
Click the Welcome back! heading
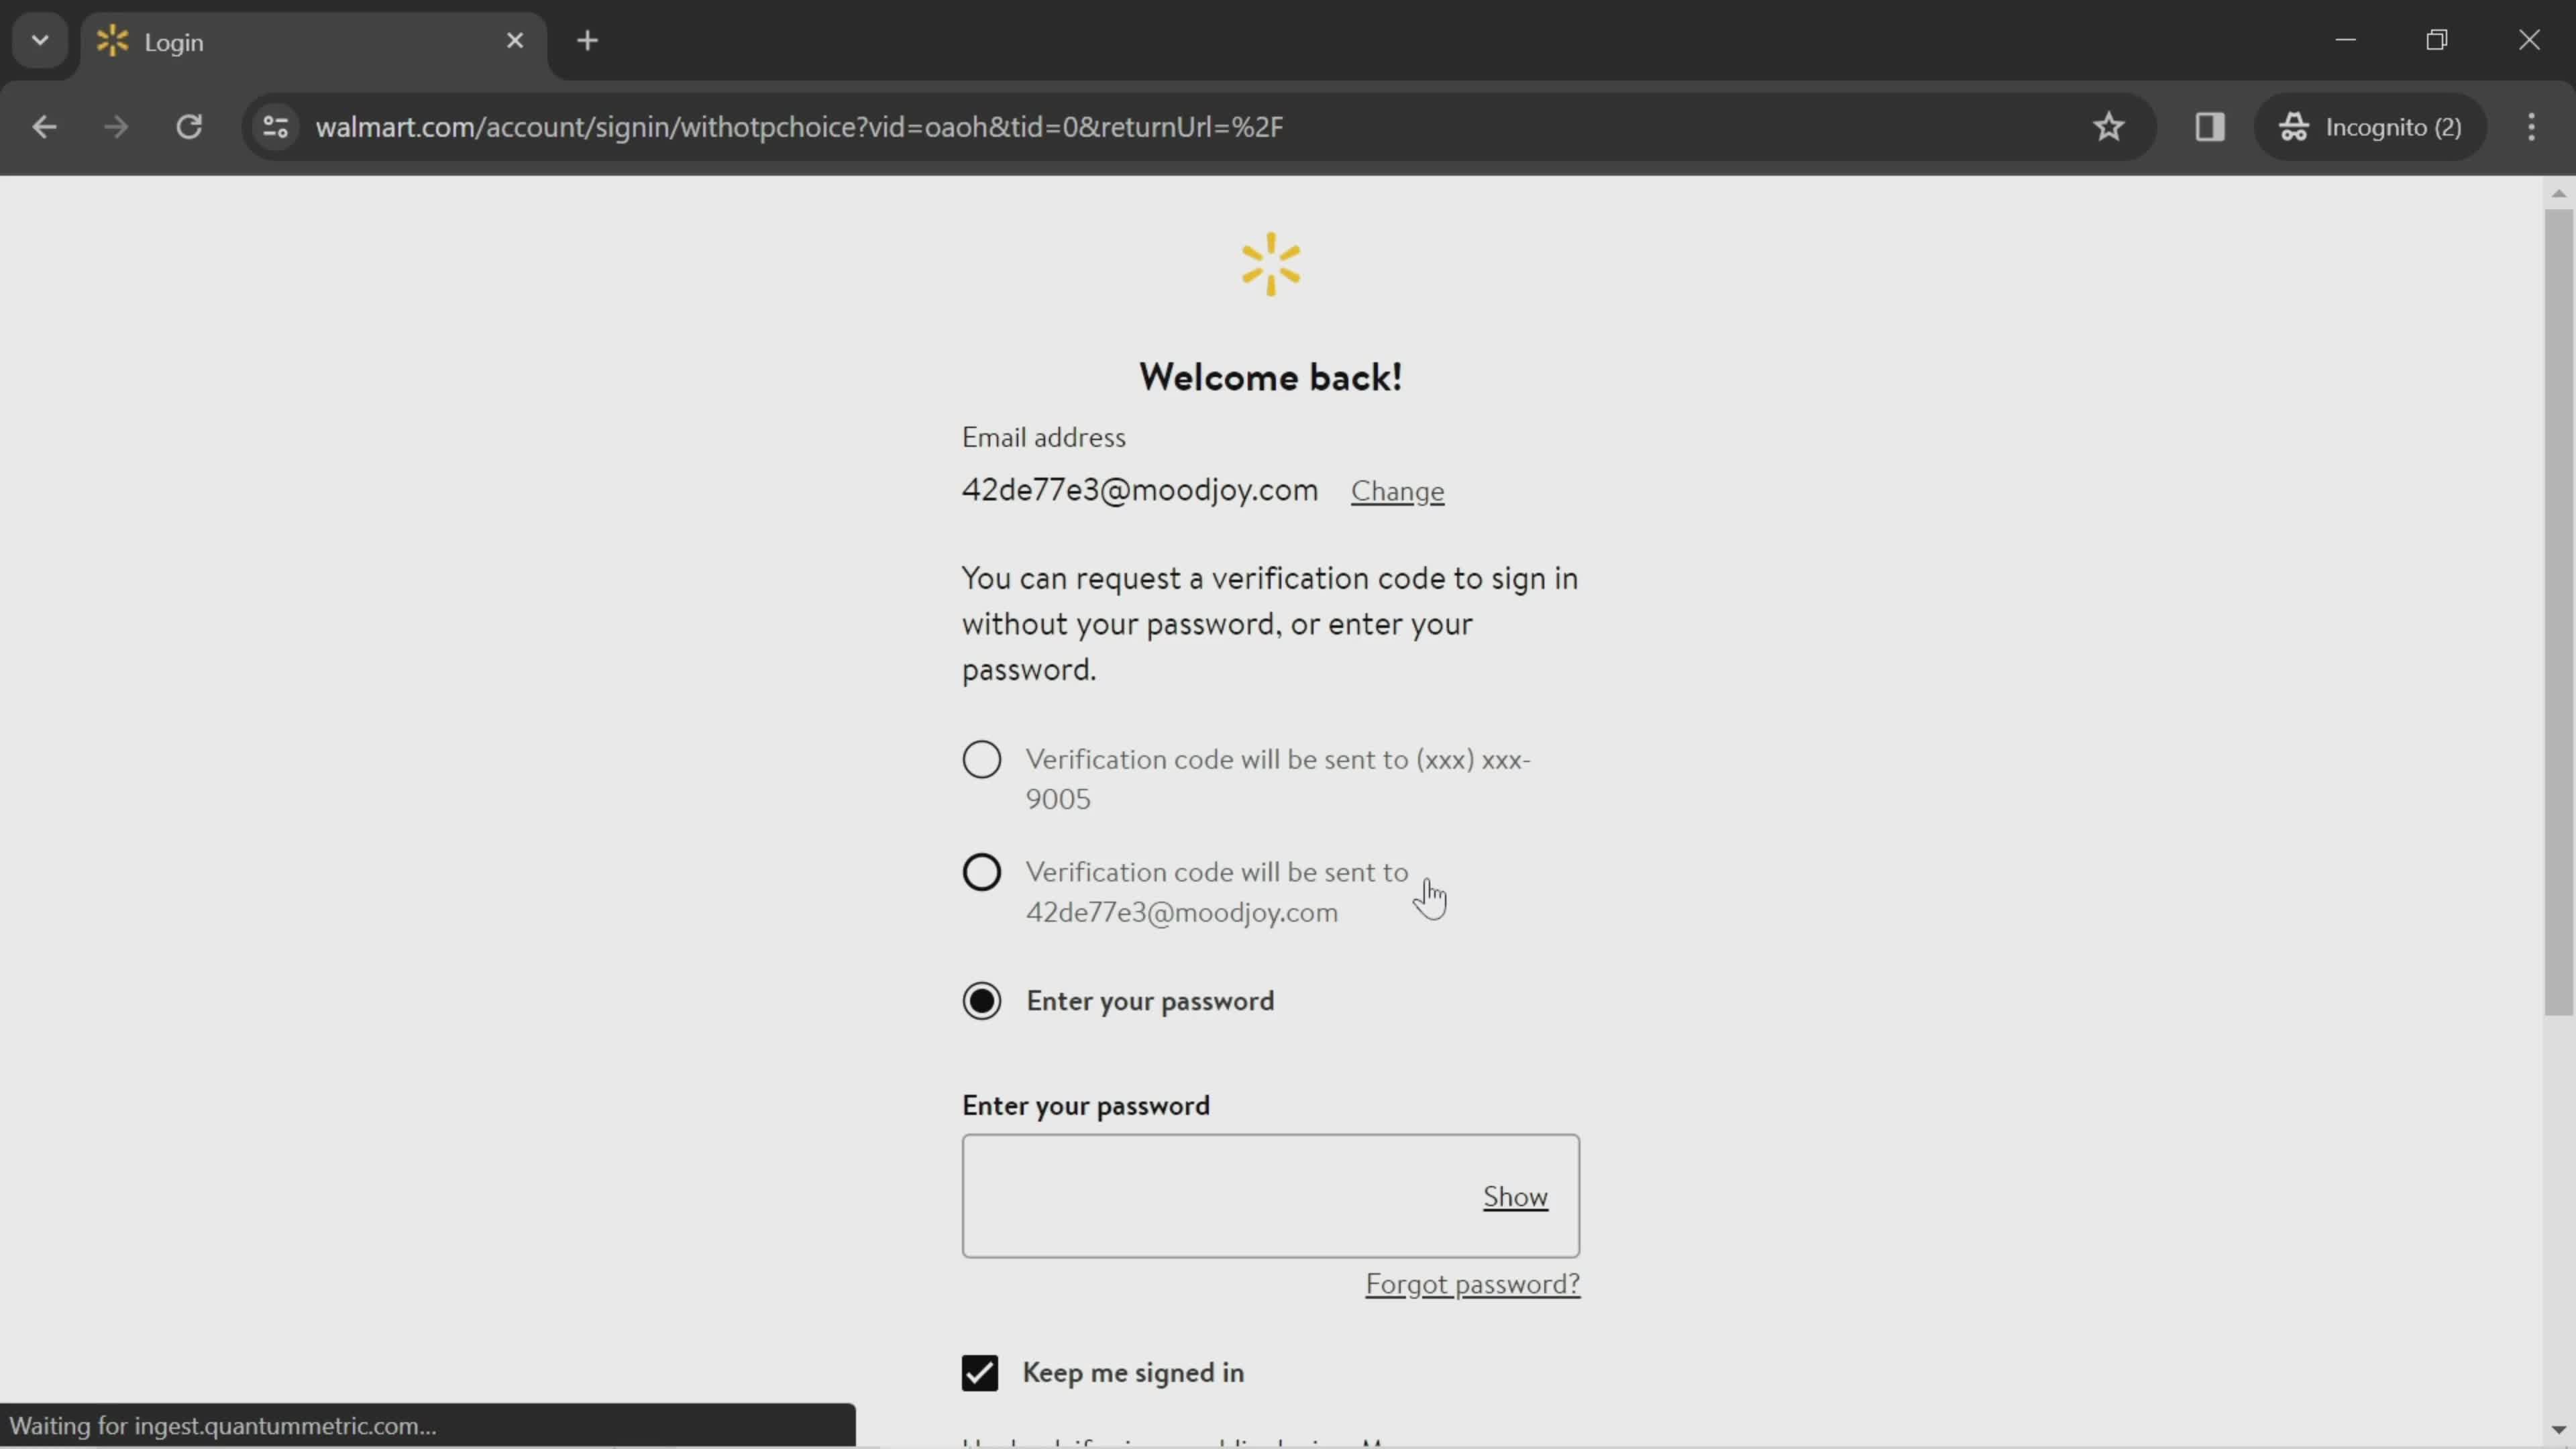click(x=1271, y=377)
